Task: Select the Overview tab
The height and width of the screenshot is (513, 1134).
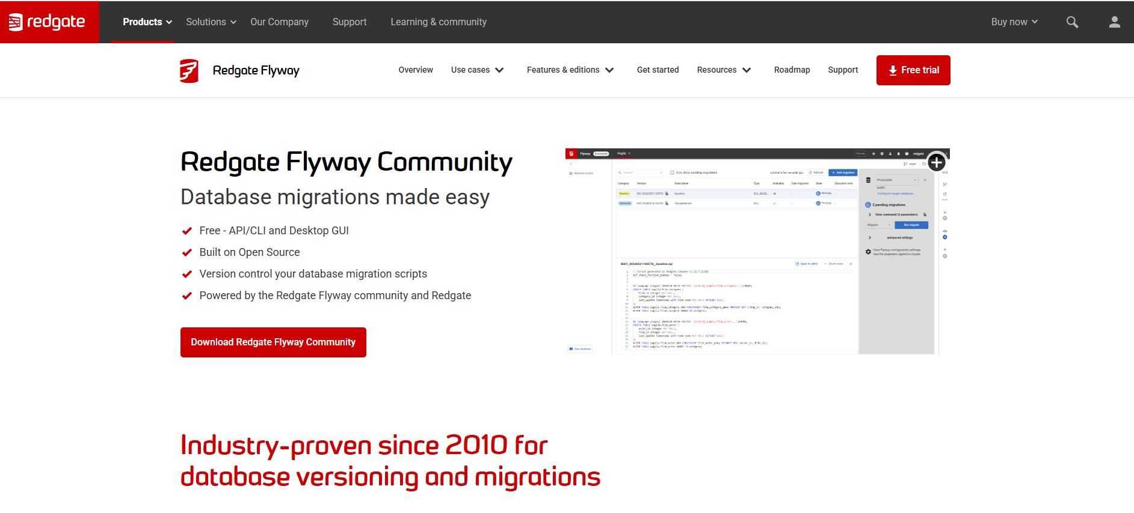Action: [416, 70]
